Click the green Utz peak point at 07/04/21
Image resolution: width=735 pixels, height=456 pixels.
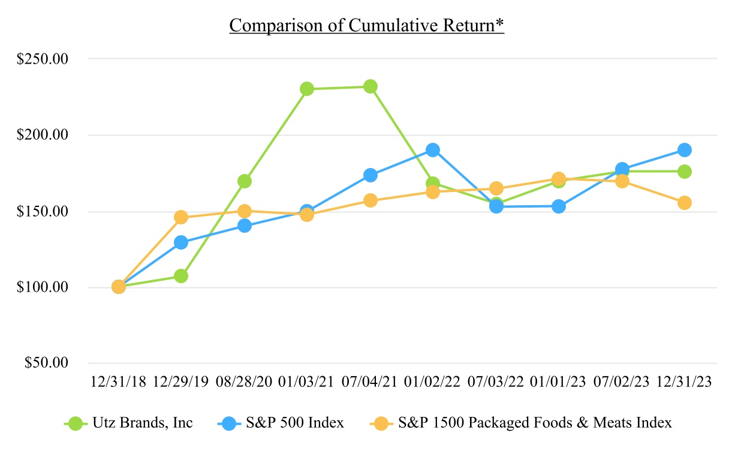click(x=370, y=86)
